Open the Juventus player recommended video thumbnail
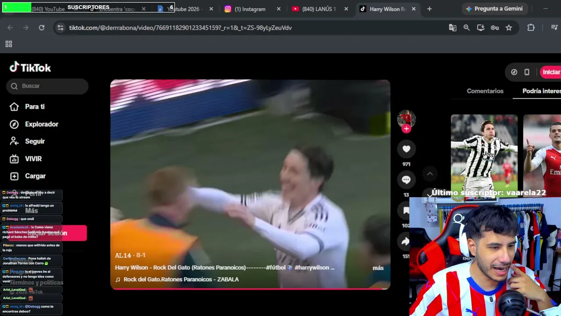The width and height of the screenshot is (561, 316). click(484, 156)
